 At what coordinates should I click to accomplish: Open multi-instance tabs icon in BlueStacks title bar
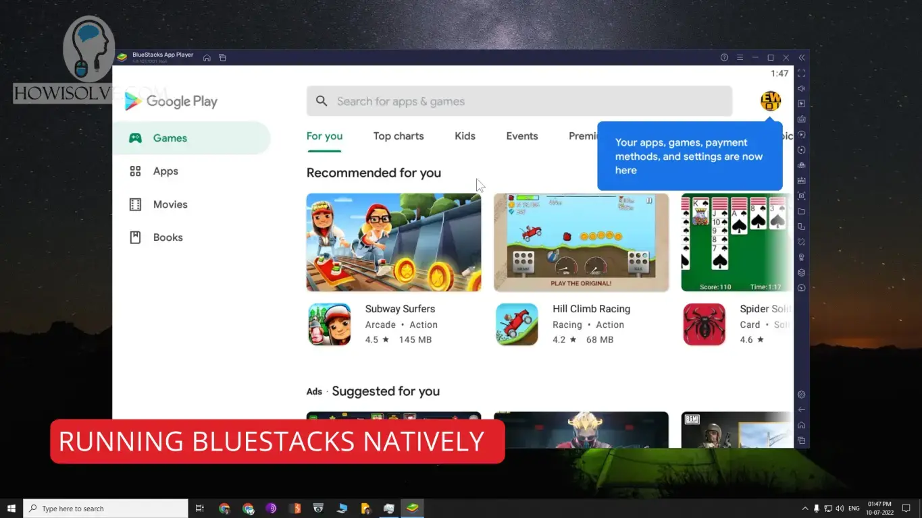pyautogui.click(x=222, y=57)
